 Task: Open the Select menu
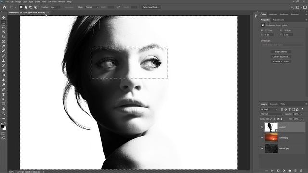38,2
